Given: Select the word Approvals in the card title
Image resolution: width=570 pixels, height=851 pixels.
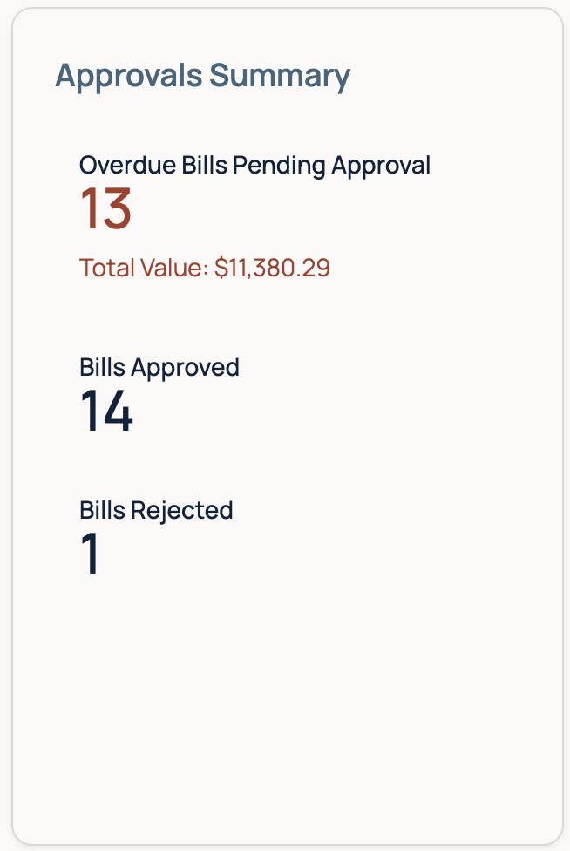Looking at the screenshot, I should pos(129,76).
